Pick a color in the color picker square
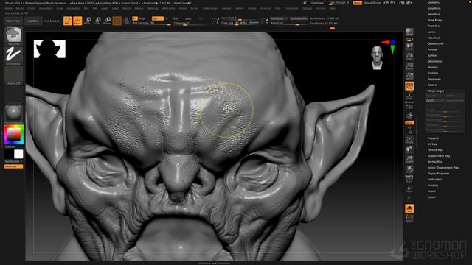472x265 pixels. pos(13,135)
